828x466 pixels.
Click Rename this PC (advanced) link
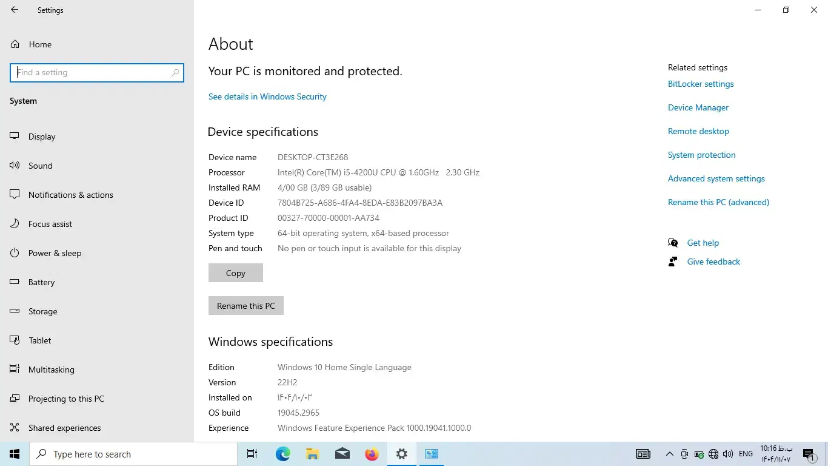coord(718,202)
